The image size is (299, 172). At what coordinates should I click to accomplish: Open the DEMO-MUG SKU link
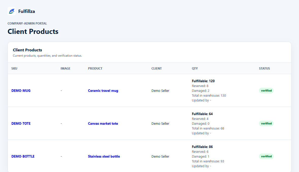point(21,91)
